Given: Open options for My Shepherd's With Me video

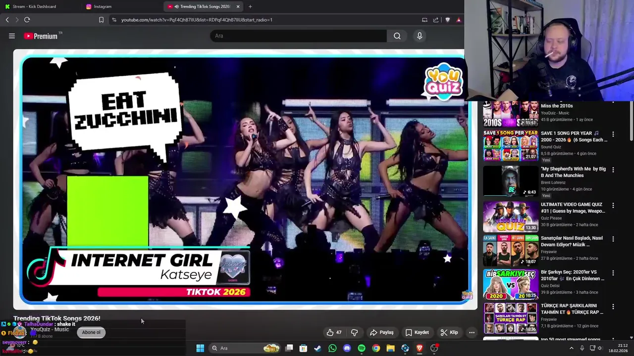Looking at the screenshot, I should (x=613, y=170).
